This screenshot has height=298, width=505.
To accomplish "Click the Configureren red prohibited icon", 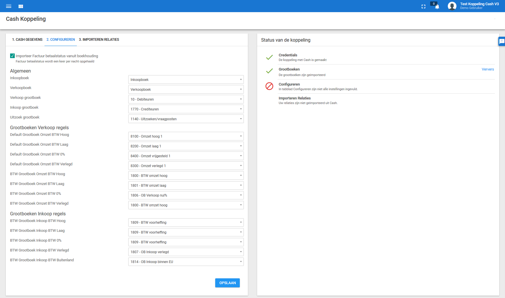I will [x=270, y=86].
